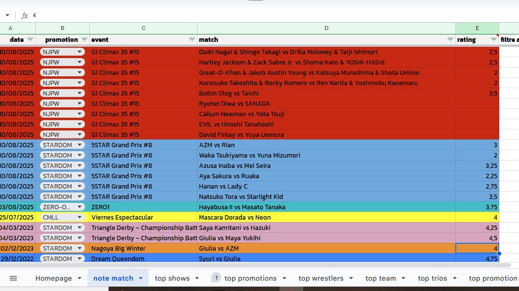Open ZERO-O... promotion dropdown
The width and height of the screenshot is (519, 291).
[x=80, y=207]
